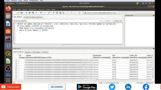
Task: Select the Data Output tab
Action: coord(18,52)
